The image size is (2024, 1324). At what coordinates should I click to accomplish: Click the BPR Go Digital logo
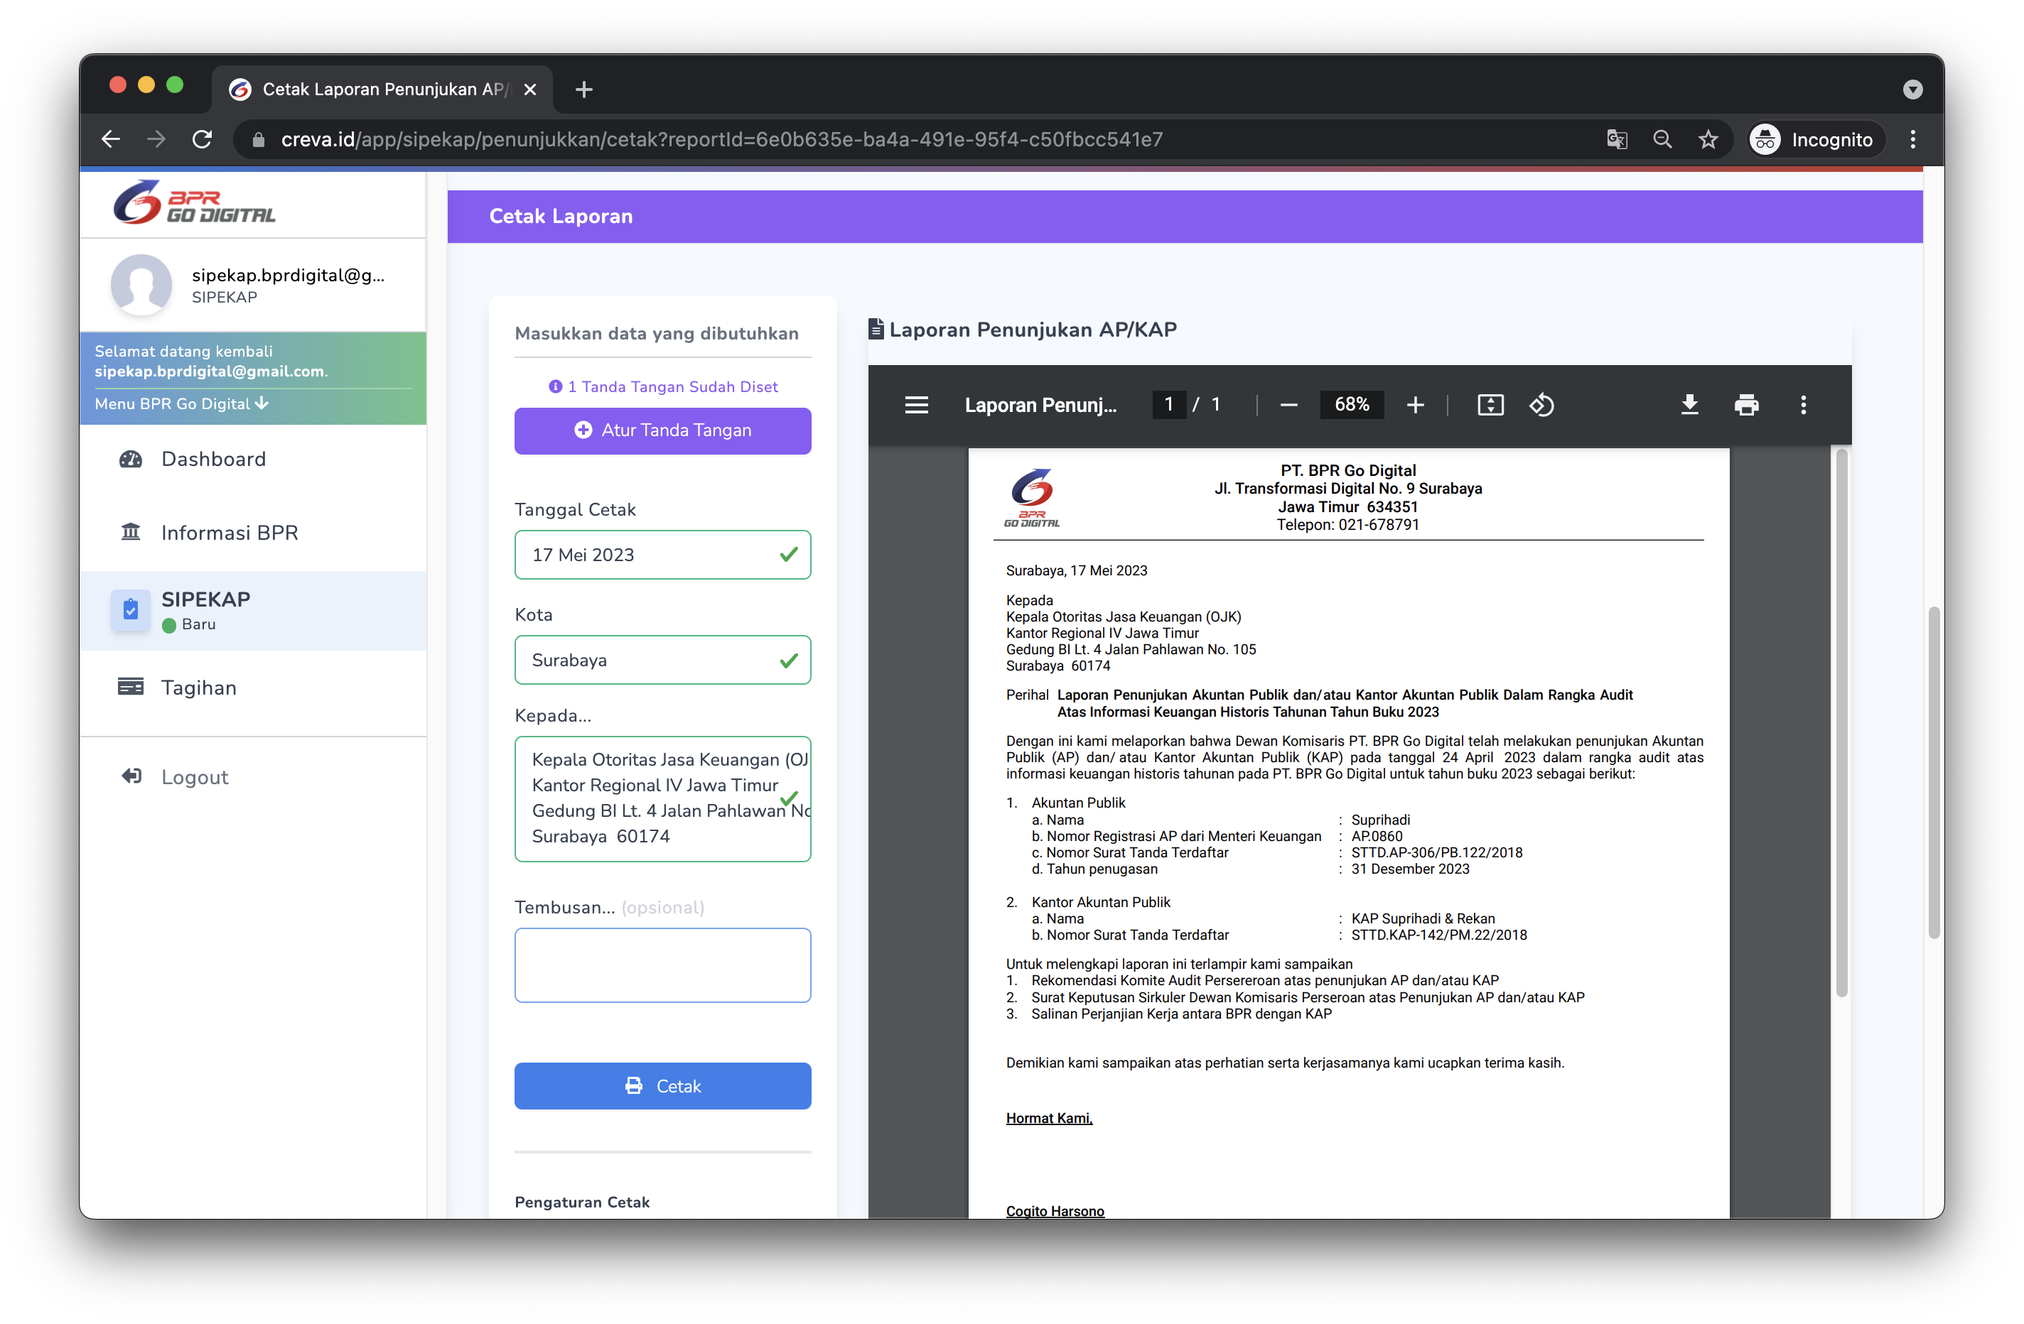point(195,203)
